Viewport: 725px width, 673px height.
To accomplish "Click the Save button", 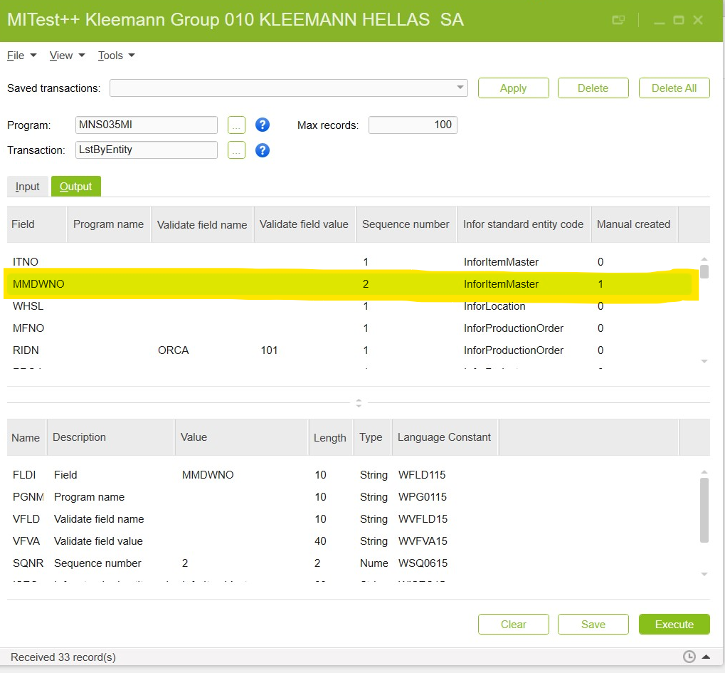I will [x=593, y=625].
